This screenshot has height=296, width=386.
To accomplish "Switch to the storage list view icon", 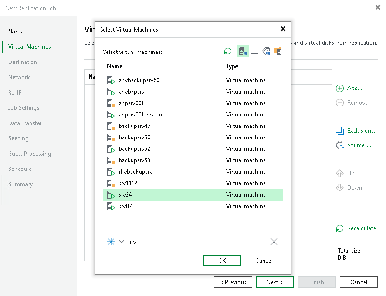I will coord(254,51).
